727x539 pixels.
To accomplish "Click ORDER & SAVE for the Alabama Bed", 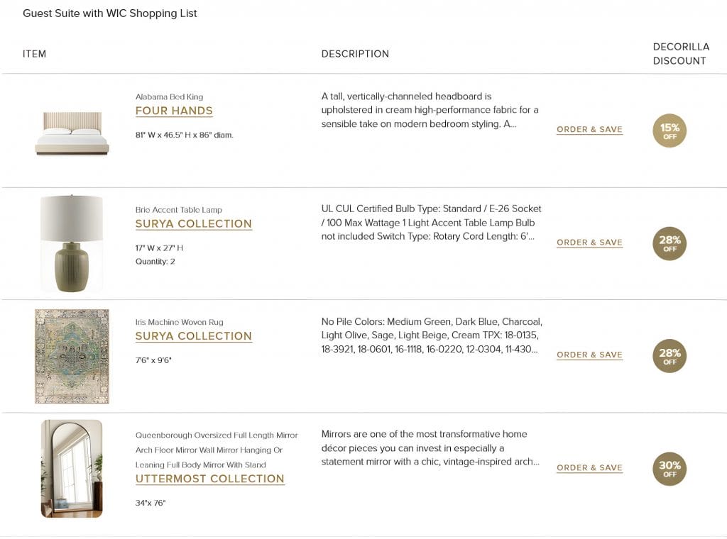I will pyautogui.click(x=589, y=130).
